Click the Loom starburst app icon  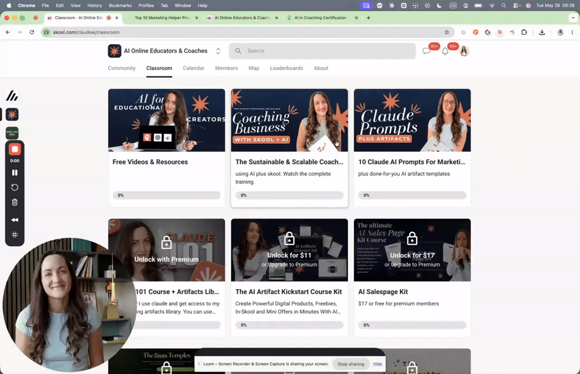pyautogui.click(x=12, y=114)
